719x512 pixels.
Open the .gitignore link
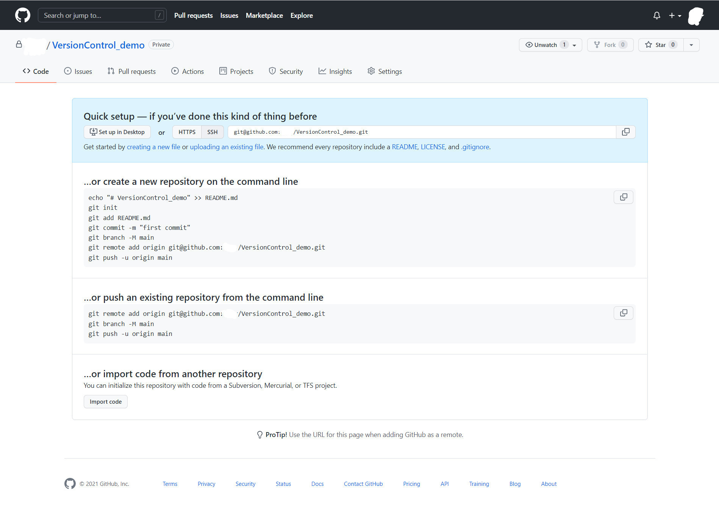(x=475, y=147)
